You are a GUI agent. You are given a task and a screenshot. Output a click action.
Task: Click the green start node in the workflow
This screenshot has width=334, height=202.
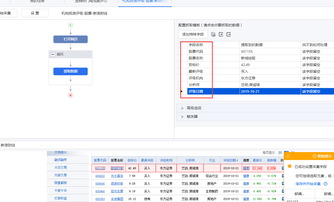point(70,25)
